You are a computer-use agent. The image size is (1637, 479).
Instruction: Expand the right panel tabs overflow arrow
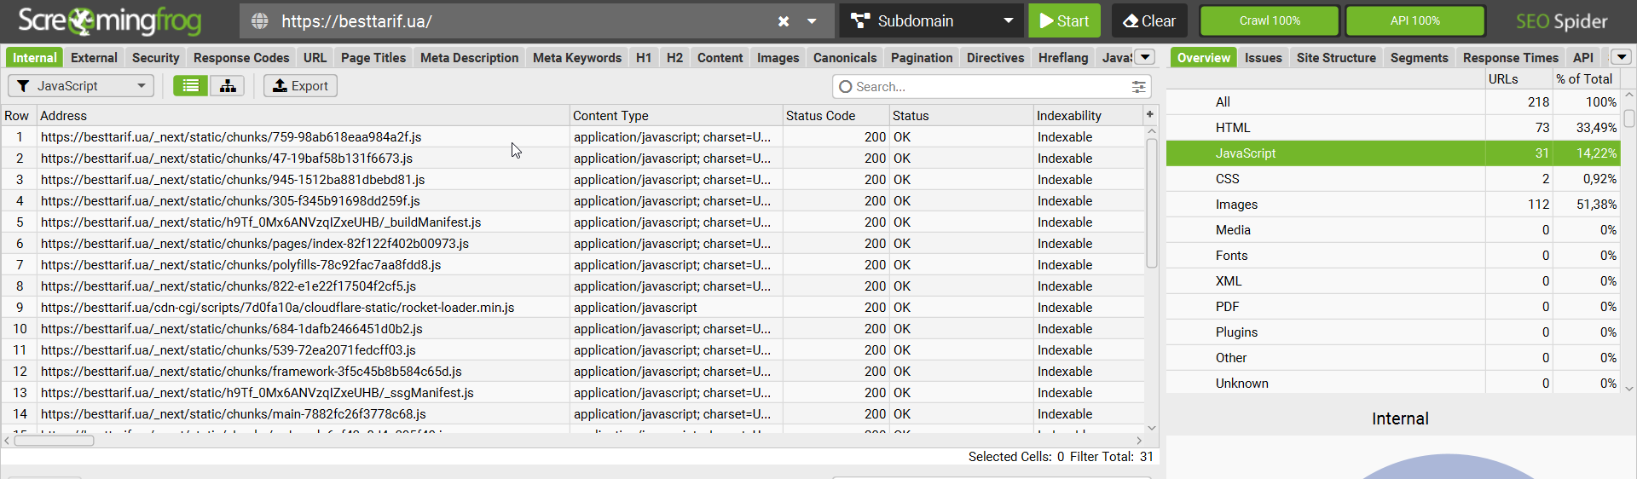[1621, 57]
